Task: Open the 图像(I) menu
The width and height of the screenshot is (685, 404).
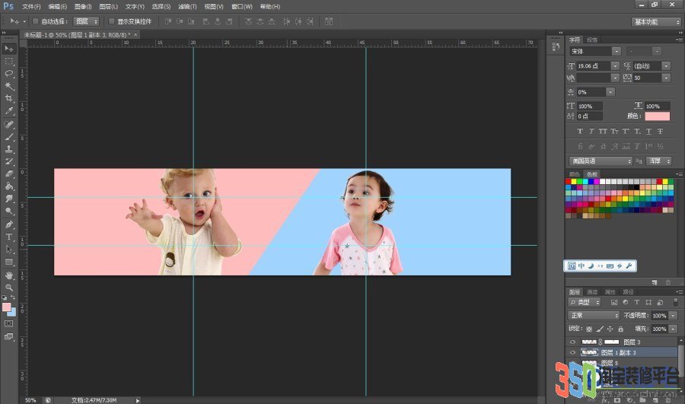Action: tap(83, 7)
